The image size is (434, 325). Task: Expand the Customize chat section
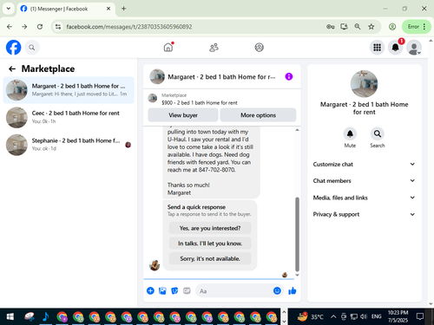(x=364, y=164)
